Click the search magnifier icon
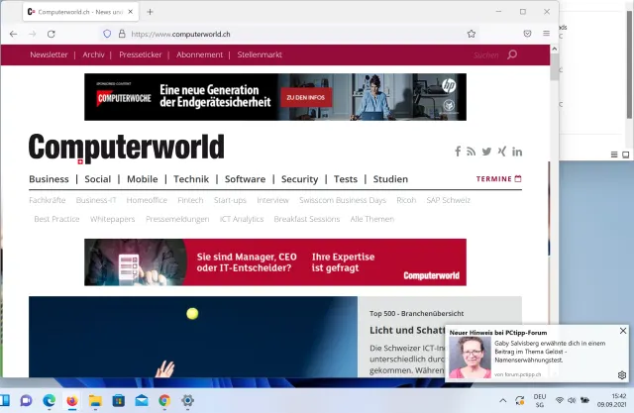This screenshot has height=413, width=634. click(512, 55)
